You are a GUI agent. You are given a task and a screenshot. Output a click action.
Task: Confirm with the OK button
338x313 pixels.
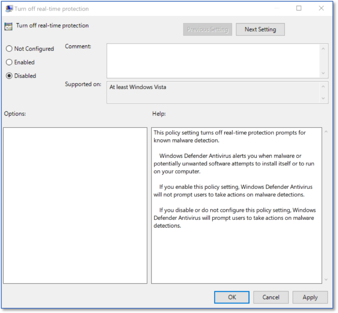tap(232, 297)
